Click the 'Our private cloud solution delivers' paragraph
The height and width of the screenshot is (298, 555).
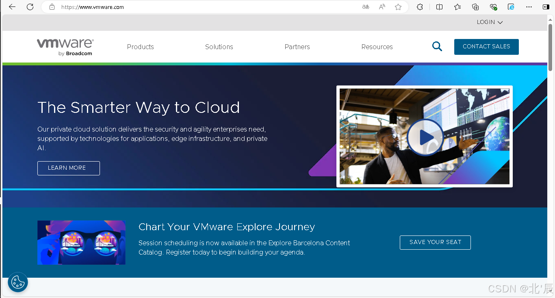tap(152, 138)
